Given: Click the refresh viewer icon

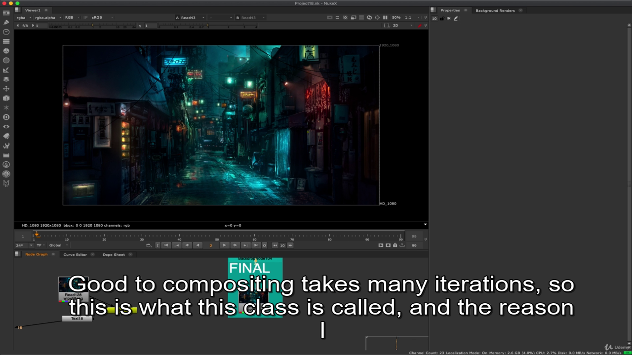Looking at the screenshot, I should [x=369, y=17].
